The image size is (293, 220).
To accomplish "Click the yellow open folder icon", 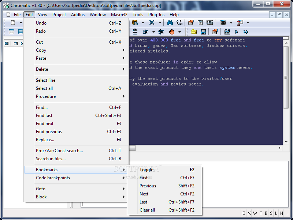I will pyautogui.click(x=194, y=32).
